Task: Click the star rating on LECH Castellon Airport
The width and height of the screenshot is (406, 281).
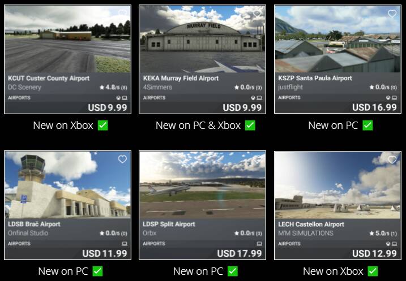Action: click(x=383, y=233)
